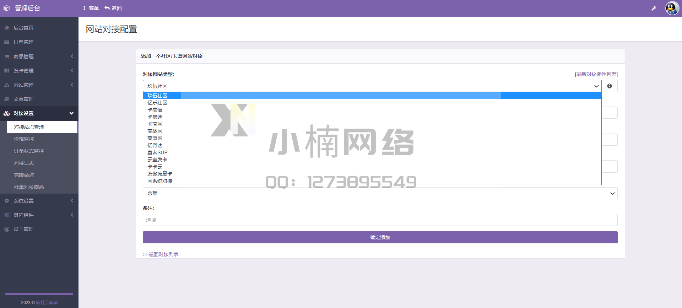
Task: Expand the 分站管理 chevron arrow
Action: pyautogui.click(x=72, y=85)
